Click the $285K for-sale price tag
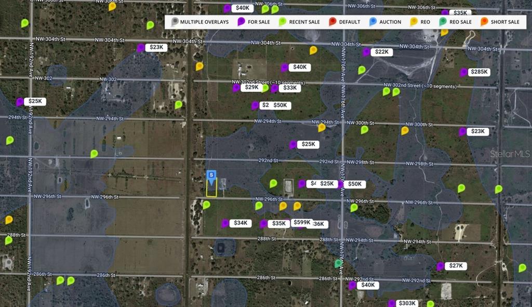Screen dimensions: 532x307 pos(479,72)
